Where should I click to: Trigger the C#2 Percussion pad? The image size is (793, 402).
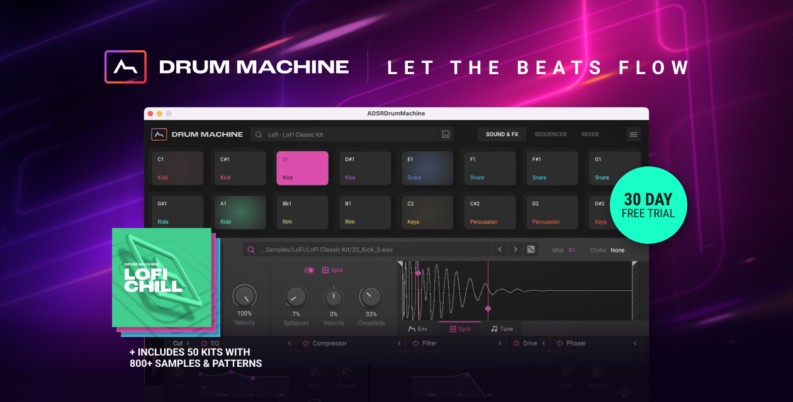(x=490, y=212)
